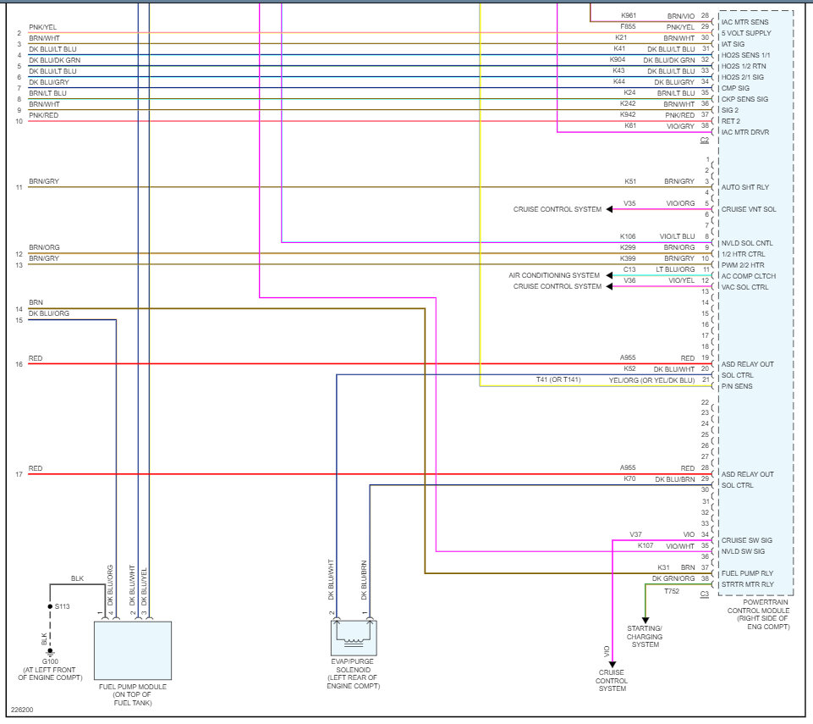
Task: Click the vertical 'DK BLU/YEL' fuel pump wire label
Action: pyautogui.click(x=144, y=587)
